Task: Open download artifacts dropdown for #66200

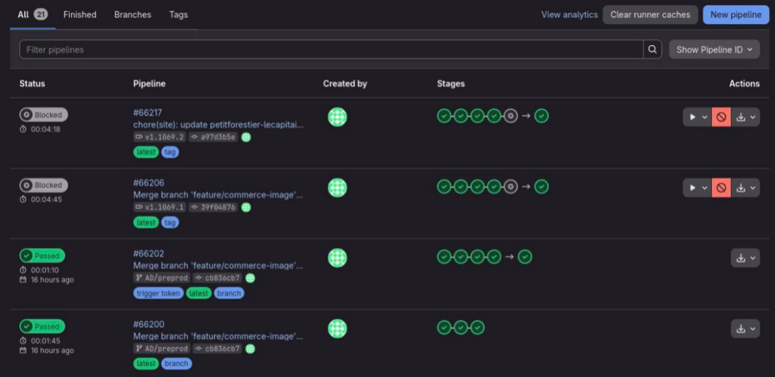Action: tap(745, 329)
